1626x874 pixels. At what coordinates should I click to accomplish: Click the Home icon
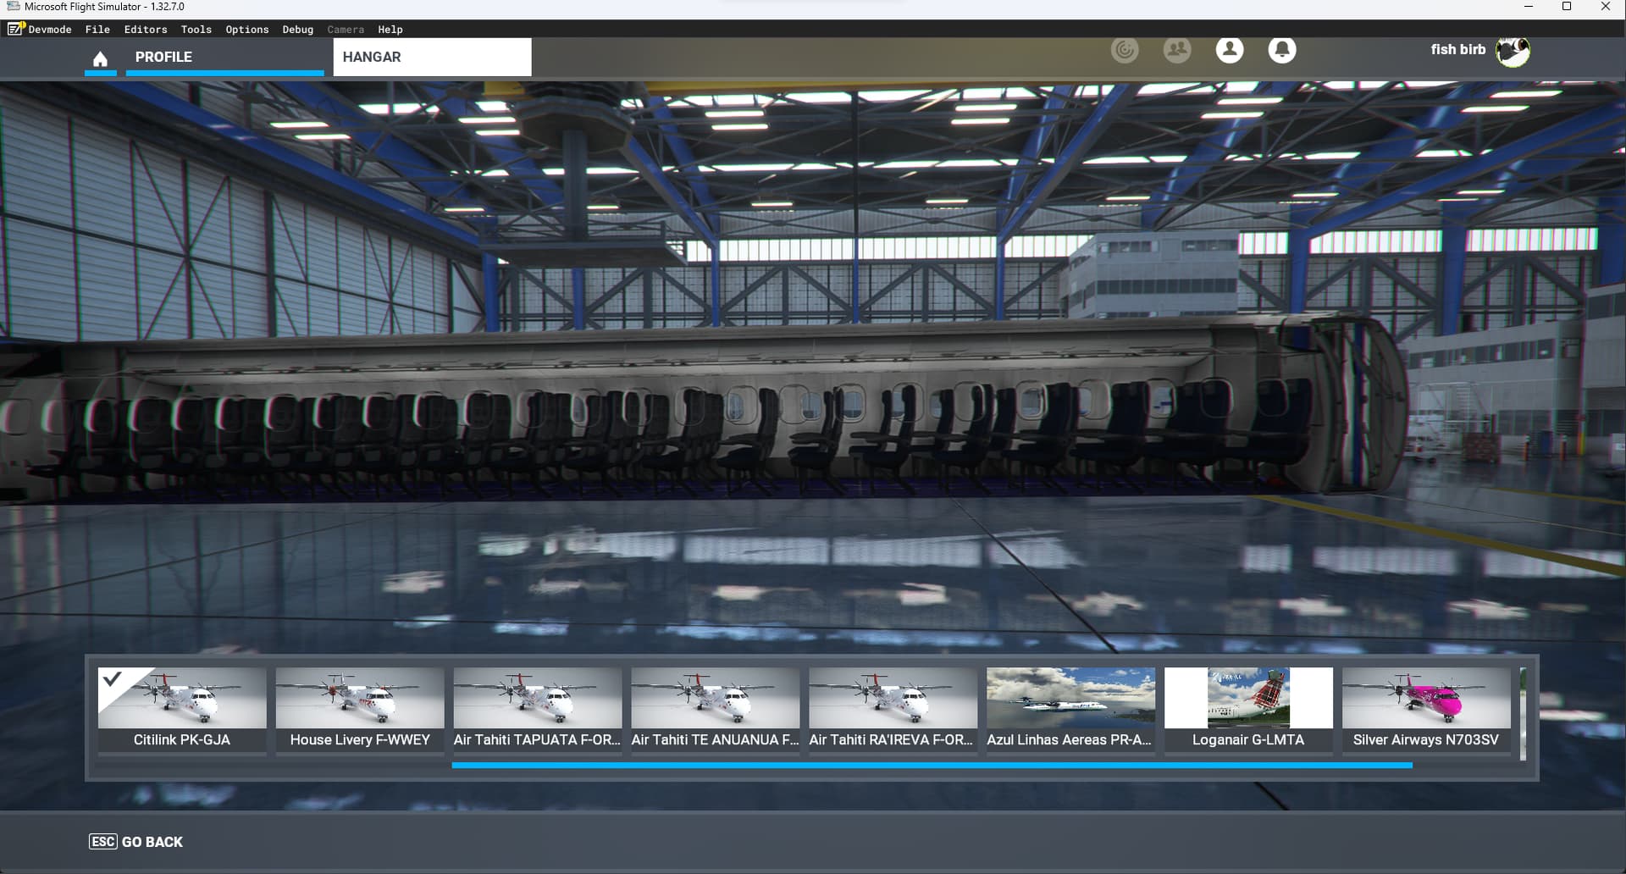click(x=100, y=58)
